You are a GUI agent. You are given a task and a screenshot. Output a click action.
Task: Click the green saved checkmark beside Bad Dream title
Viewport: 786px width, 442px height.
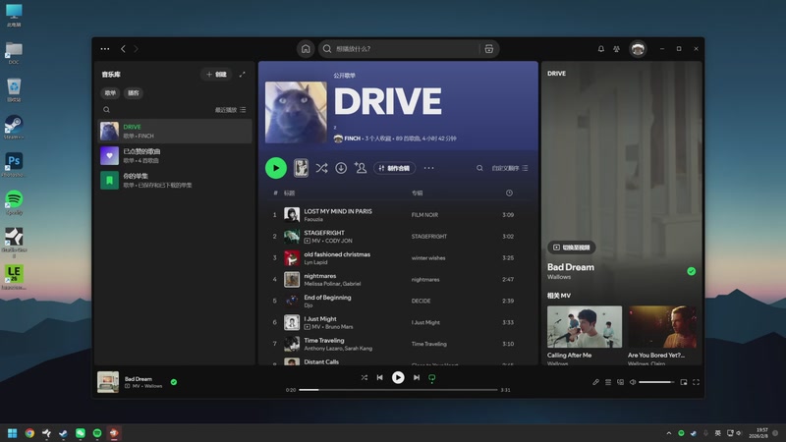(692, 271)
